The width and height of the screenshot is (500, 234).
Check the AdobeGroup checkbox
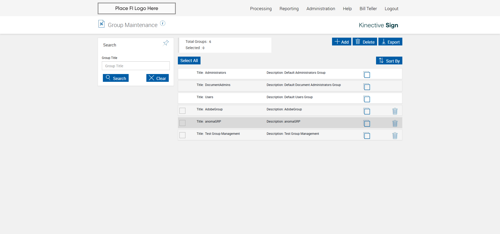tap(183, 111)
